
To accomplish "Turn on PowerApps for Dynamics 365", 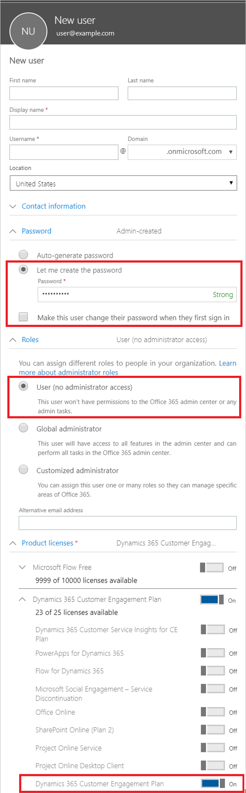I will point(213,653).
